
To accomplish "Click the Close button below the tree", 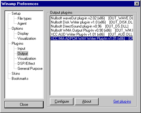I will click(x=24, y=105).
